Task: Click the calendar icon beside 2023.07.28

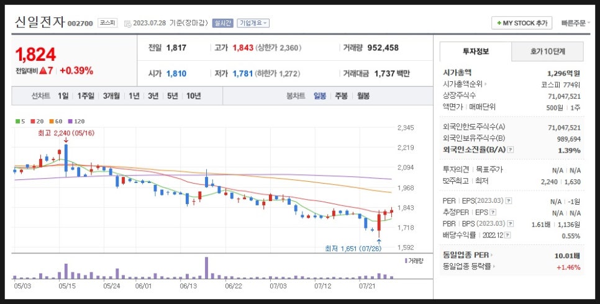Action: pyautogui.click(x=128, y=24)
